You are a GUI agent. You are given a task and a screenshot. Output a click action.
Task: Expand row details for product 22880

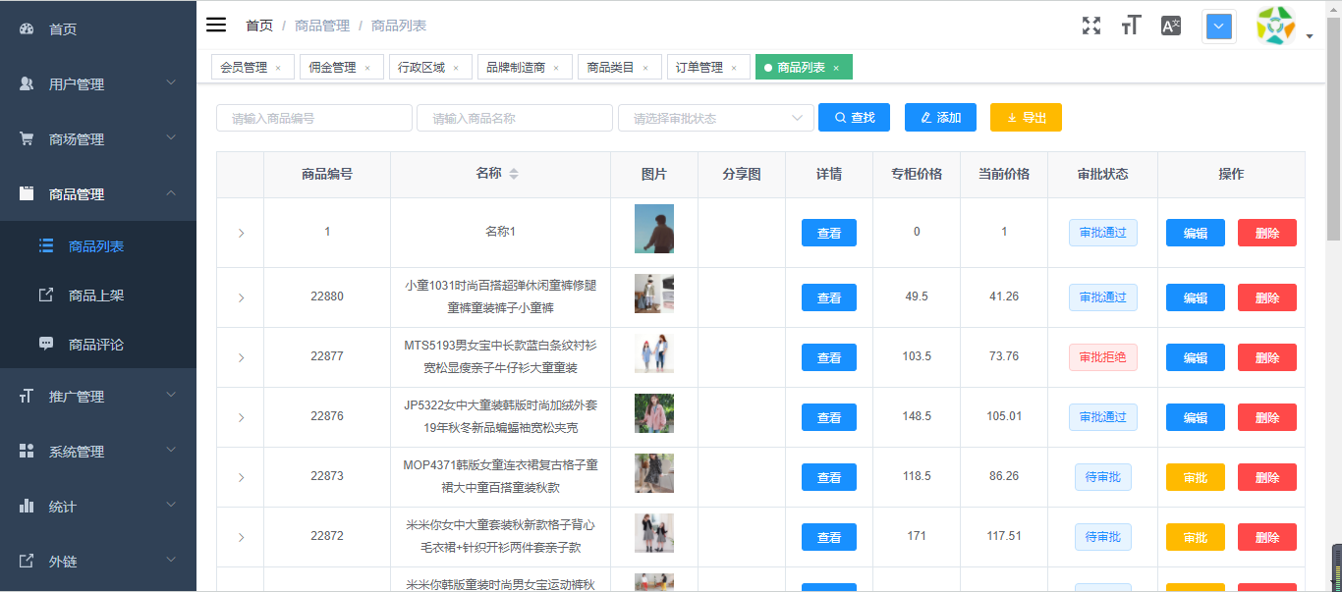coord(241,297)
